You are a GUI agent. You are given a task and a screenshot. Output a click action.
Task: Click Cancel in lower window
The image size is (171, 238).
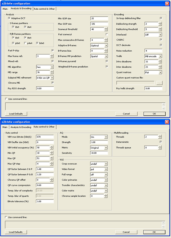tap(126, 232)
